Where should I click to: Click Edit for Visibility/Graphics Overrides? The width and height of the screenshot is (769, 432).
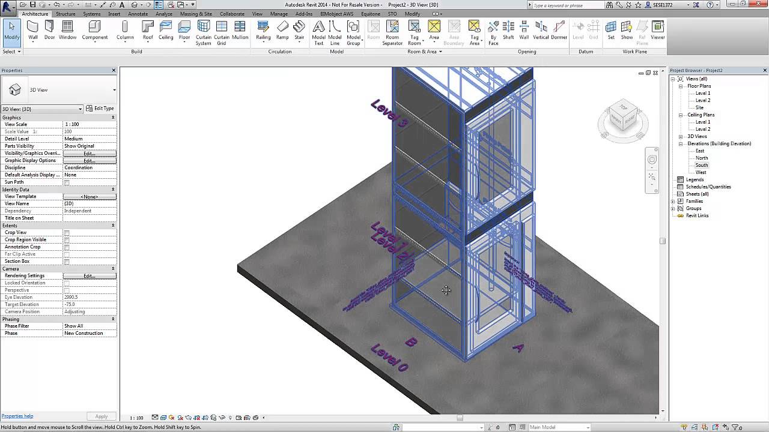point(90,154)
